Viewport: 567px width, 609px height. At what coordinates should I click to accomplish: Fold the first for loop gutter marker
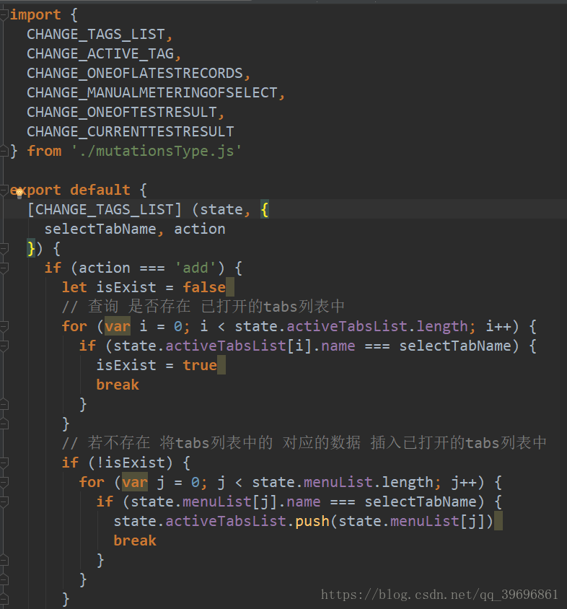4,326
